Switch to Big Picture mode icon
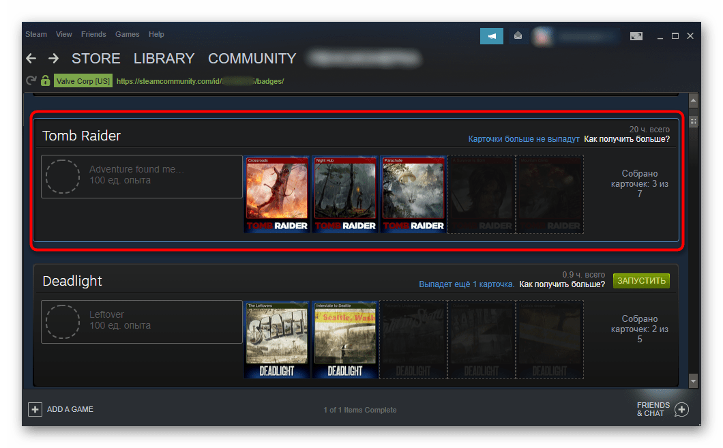723x448 pixels. [636, 36]
